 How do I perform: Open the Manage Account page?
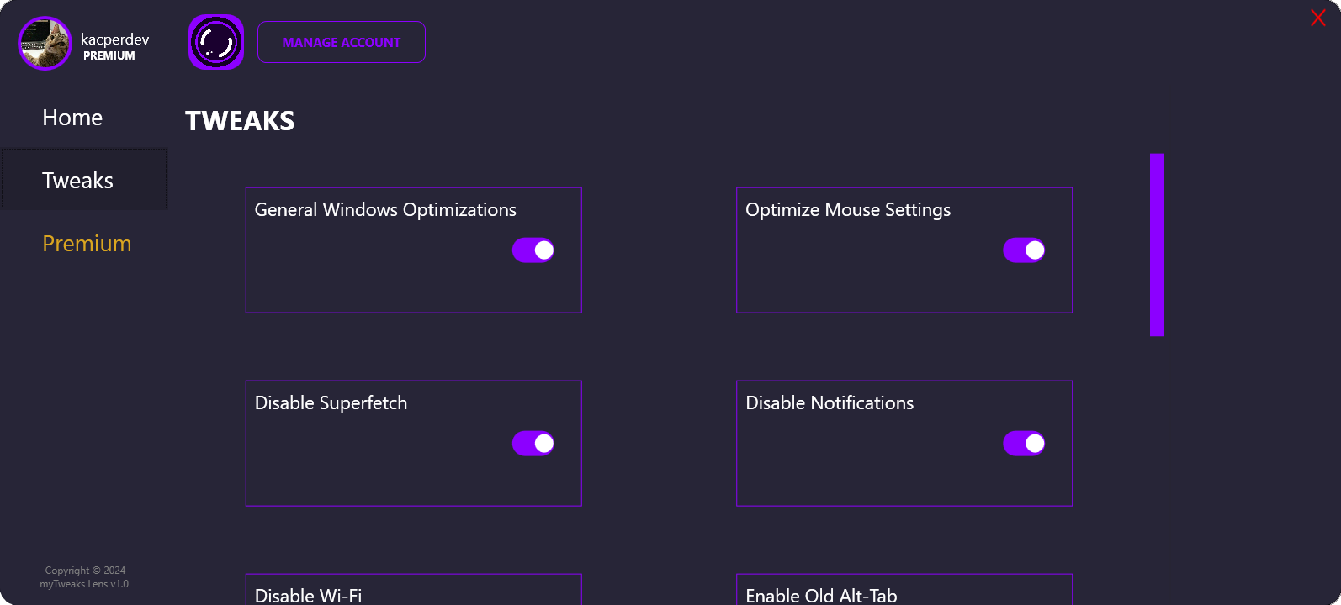(341, 42)
